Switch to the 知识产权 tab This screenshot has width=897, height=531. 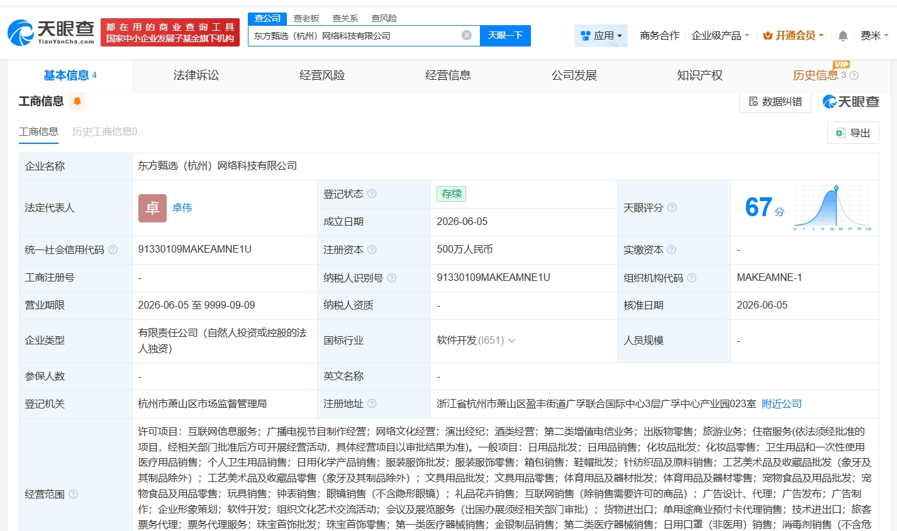pos(699,75)
